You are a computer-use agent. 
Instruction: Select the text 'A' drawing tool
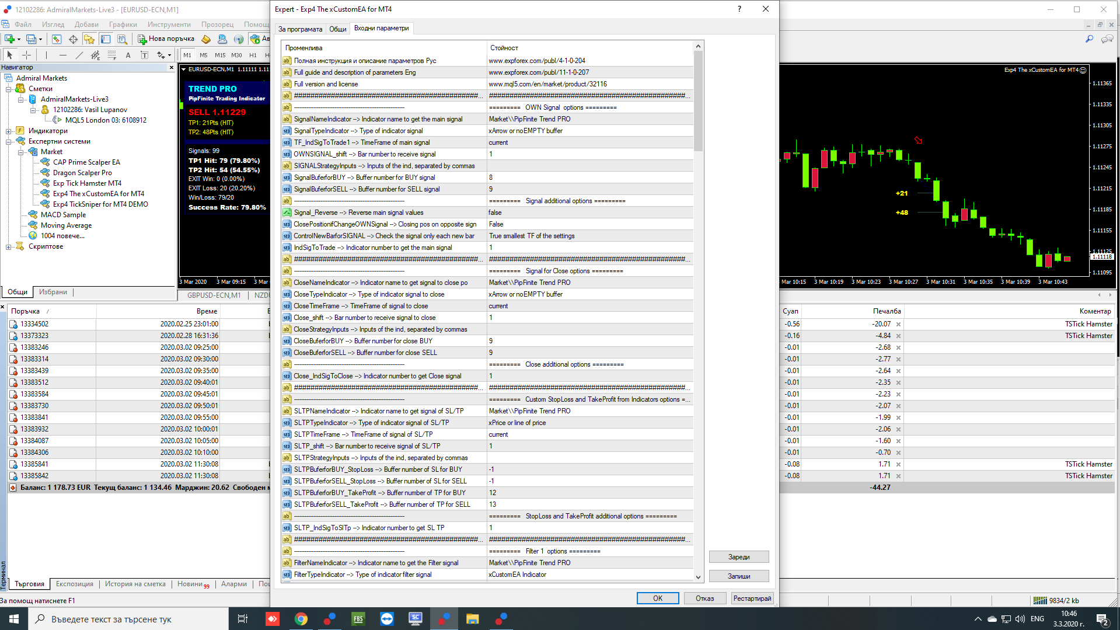128,55
